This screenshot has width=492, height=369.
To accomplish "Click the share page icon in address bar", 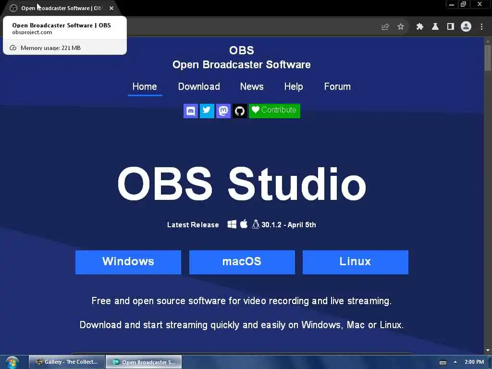I will tap(385, 27).
